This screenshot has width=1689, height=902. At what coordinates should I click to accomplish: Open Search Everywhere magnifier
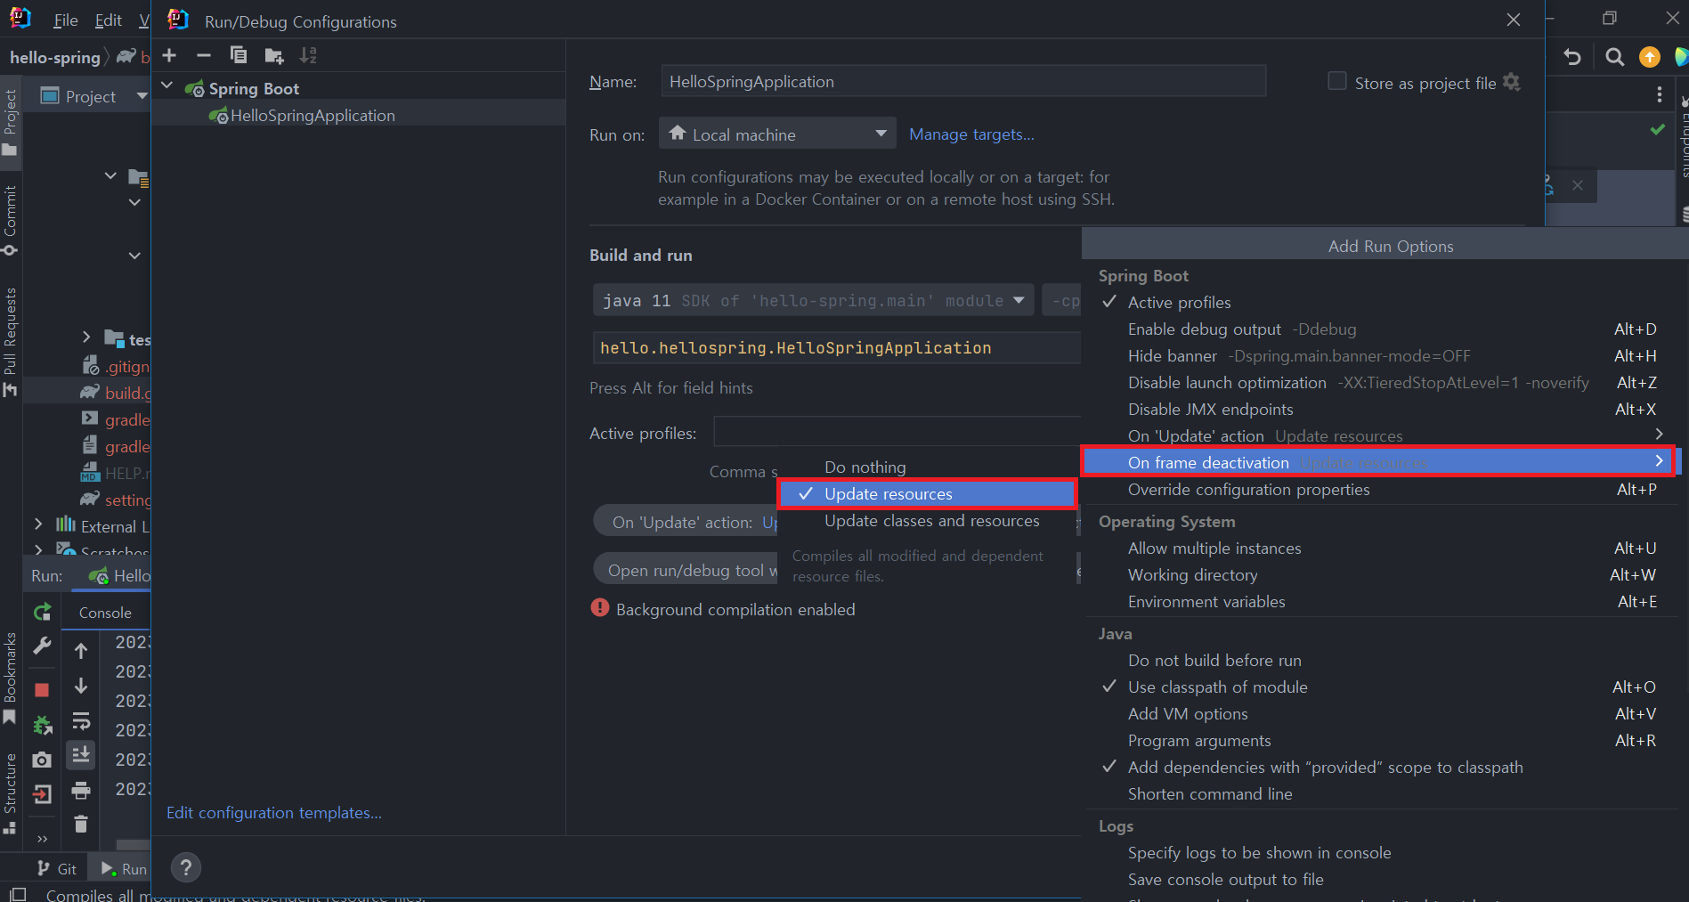(x=1614, y=57)
